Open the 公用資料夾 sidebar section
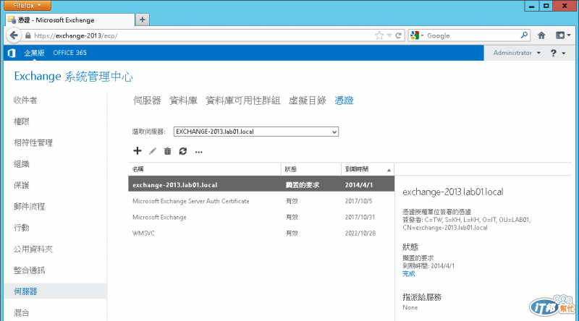 click(33, 249)
